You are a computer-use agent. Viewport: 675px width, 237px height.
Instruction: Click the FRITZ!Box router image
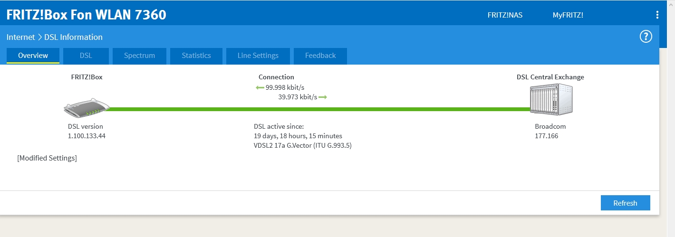click(87, 109)
